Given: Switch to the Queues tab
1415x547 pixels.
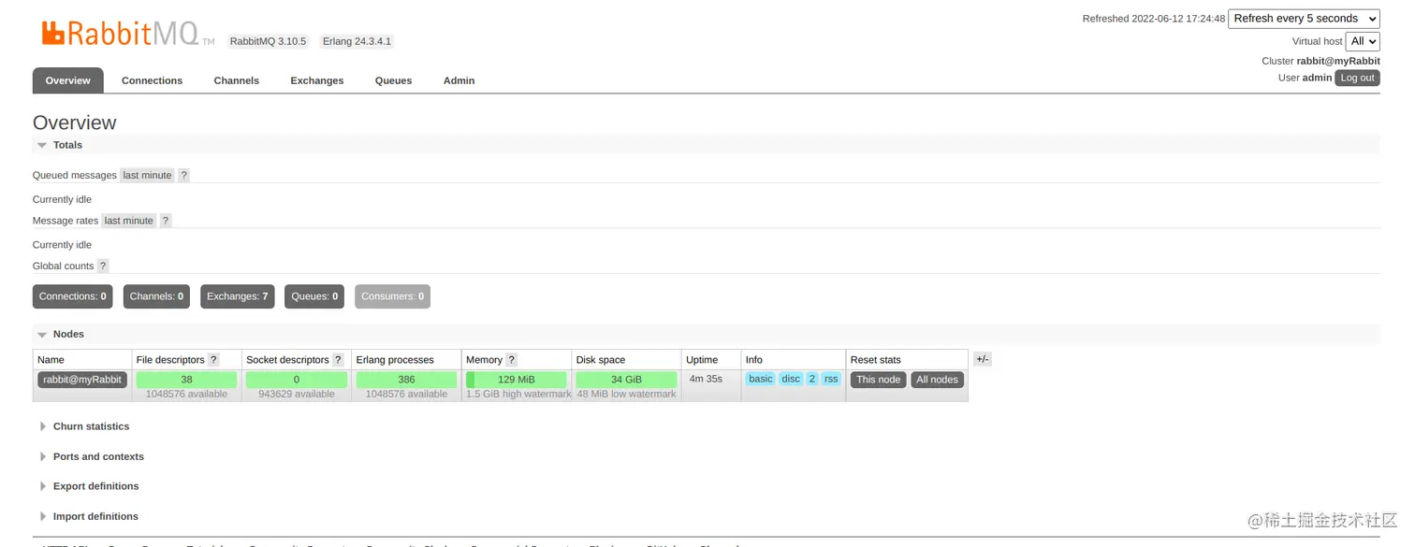Looking at the screenshot, I should coord(393,80).
